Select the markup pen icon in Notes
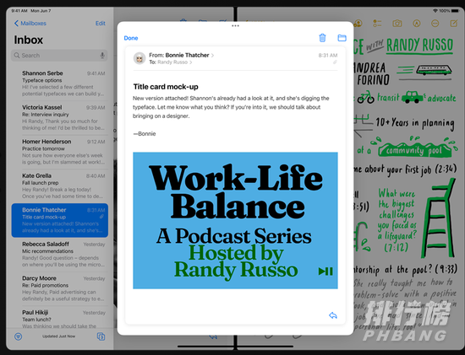The width and height of the screenshot is (465, 355). click(x=417, y=24)
